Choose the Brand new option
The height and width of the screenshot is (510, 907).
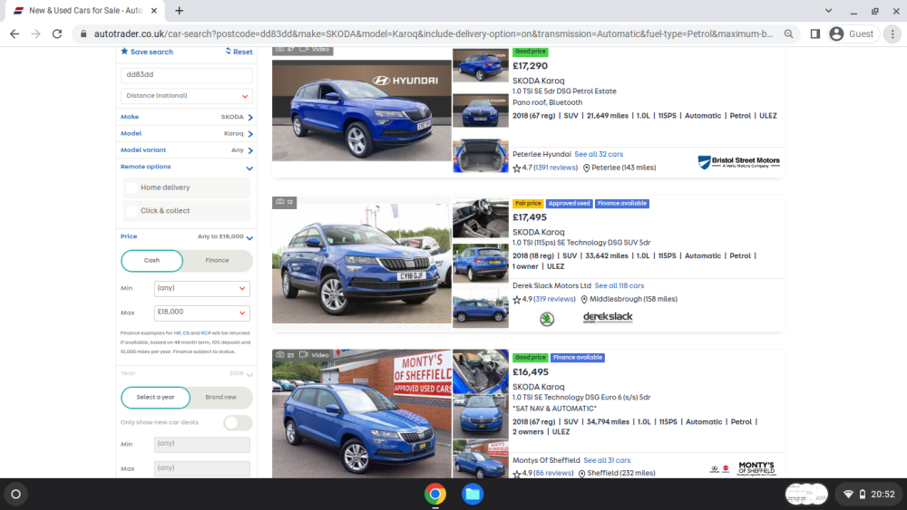[x=221, y=398]
